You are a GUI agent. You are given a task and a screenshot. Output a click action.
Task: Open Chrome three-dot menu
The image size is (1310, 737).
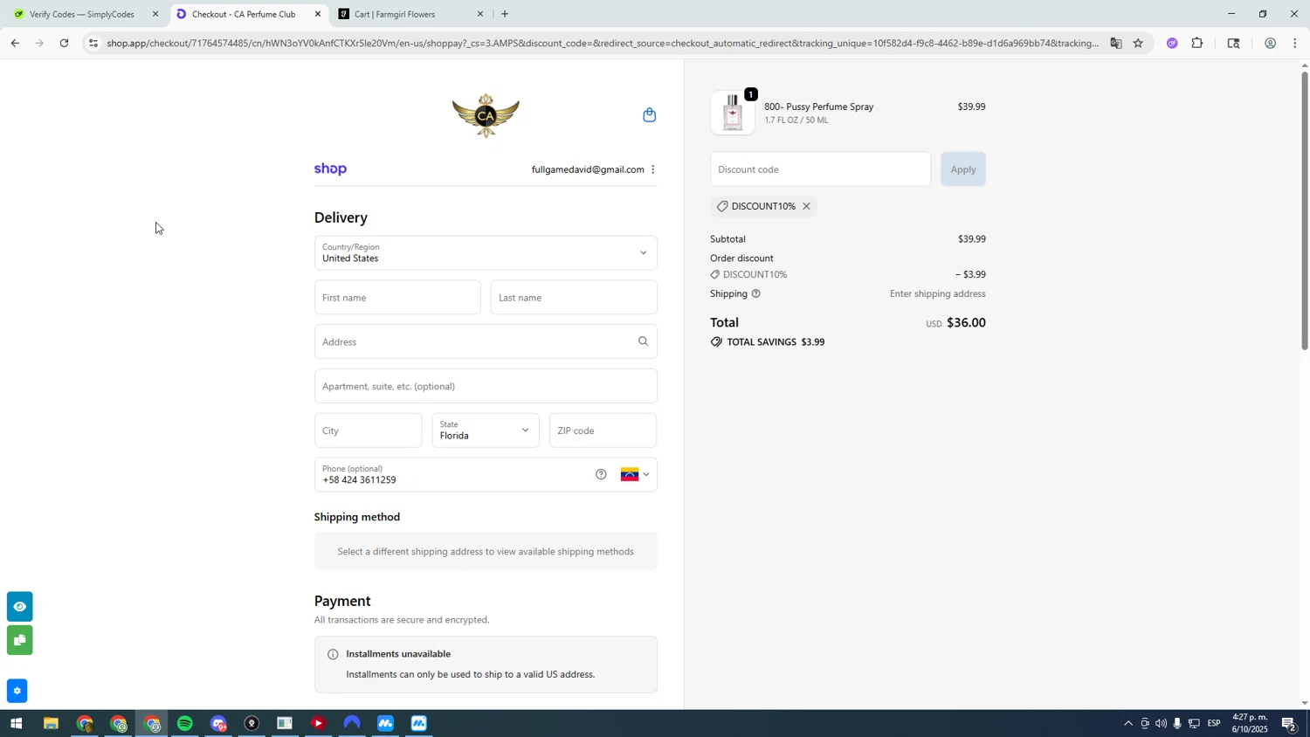1294,43
